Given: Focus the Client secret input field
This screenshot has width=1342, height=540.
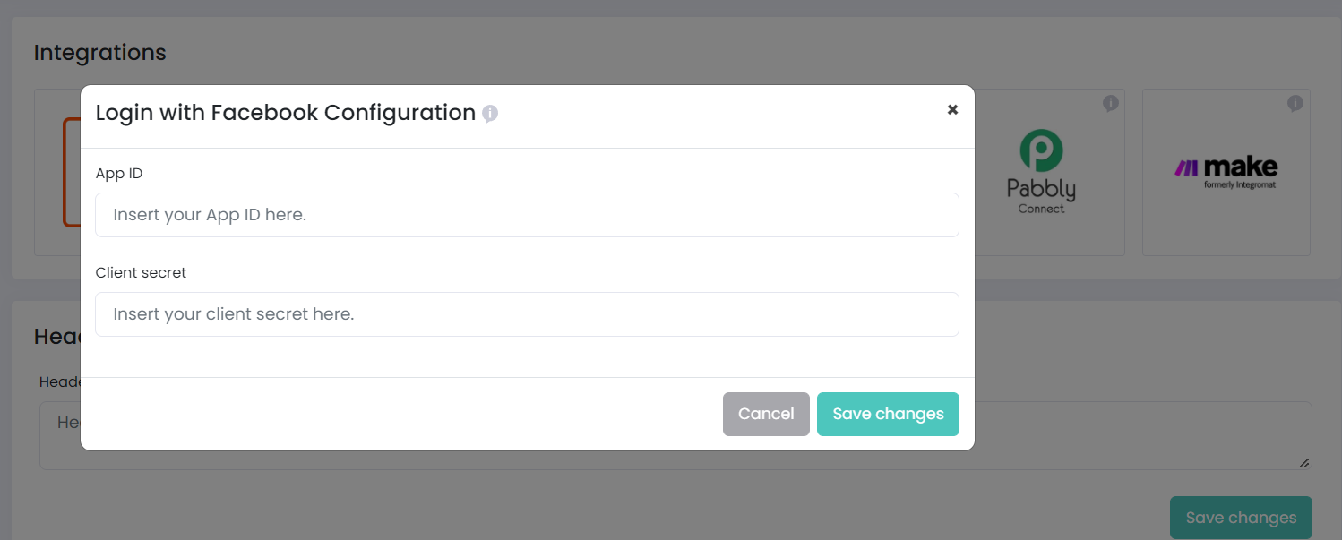Looking at the screenshot, I should [527, 314].
